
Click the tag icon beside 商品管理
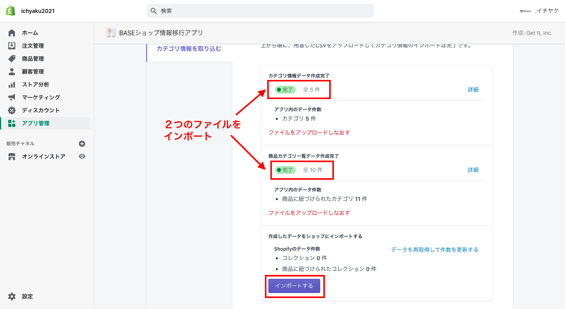(x=12, y=59)
